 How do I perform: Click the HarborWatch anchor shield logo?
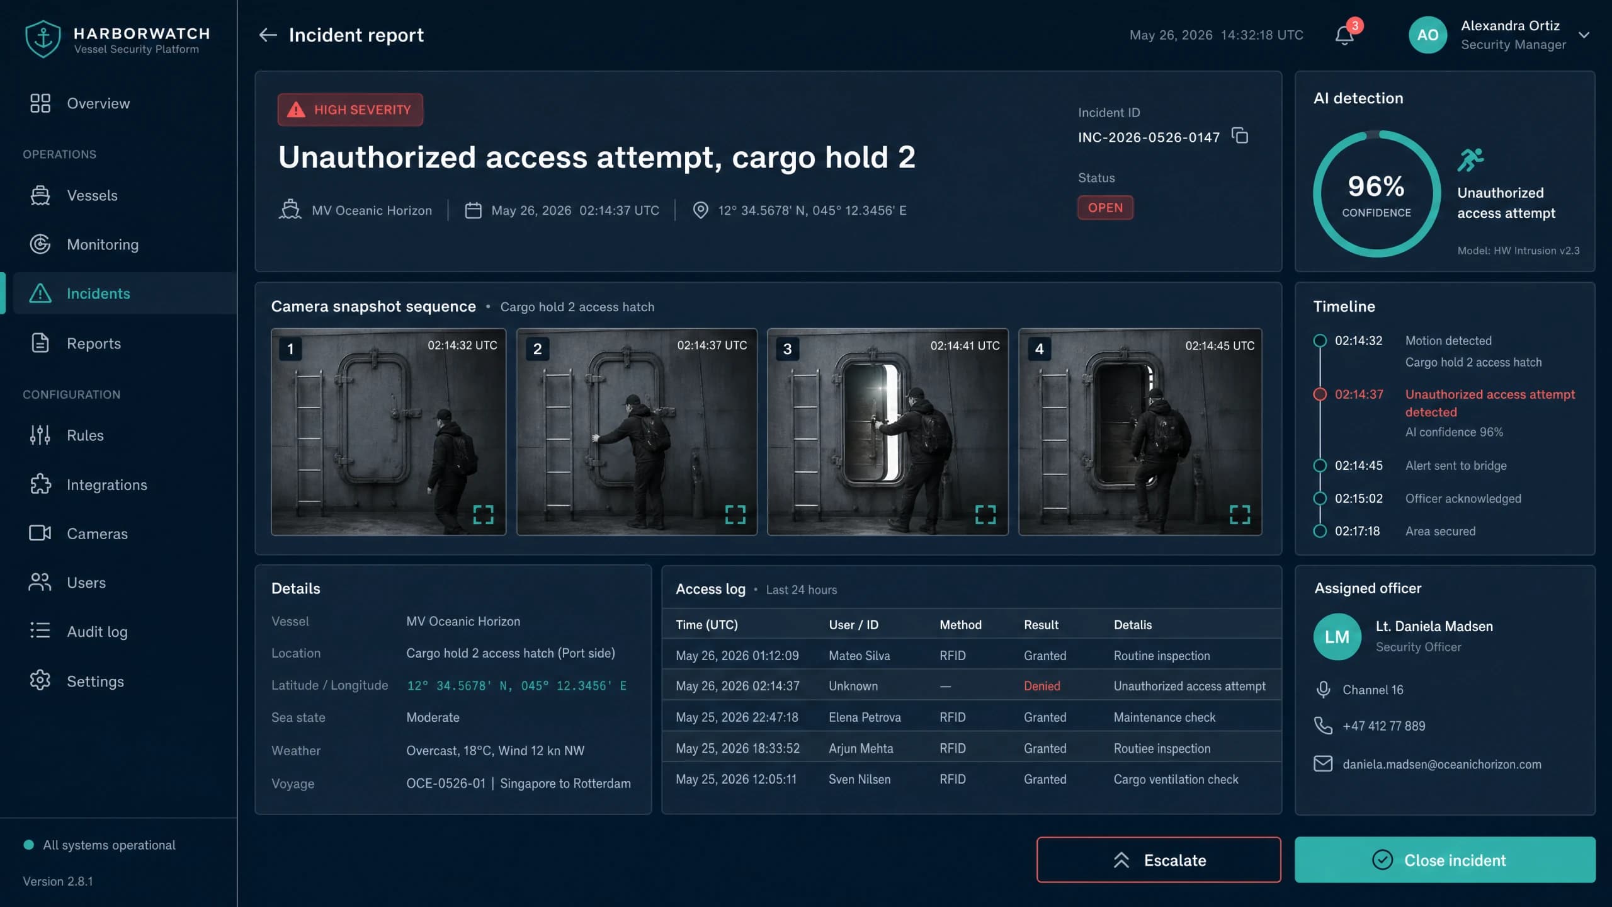[43, 39]
